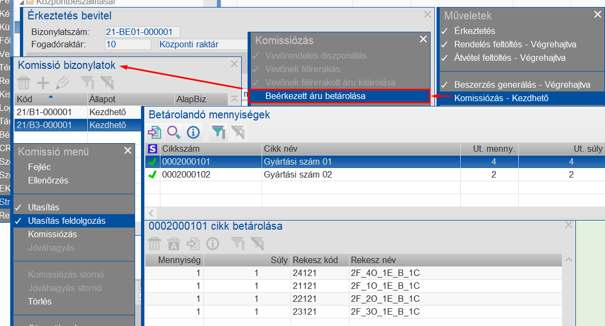Click import document icon in Betárolandó mennyiségek toolbar

154,132
